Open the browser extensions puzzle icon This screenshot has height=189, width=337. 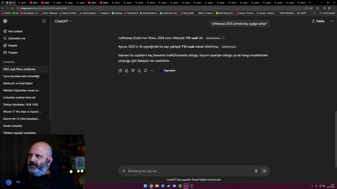318,8
